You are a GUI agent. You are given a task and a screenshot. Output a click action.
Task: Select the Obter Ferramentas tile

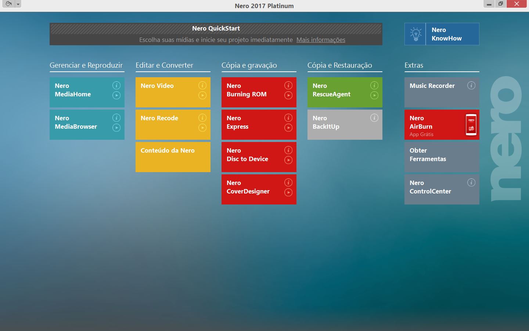(x=442, y=157)
